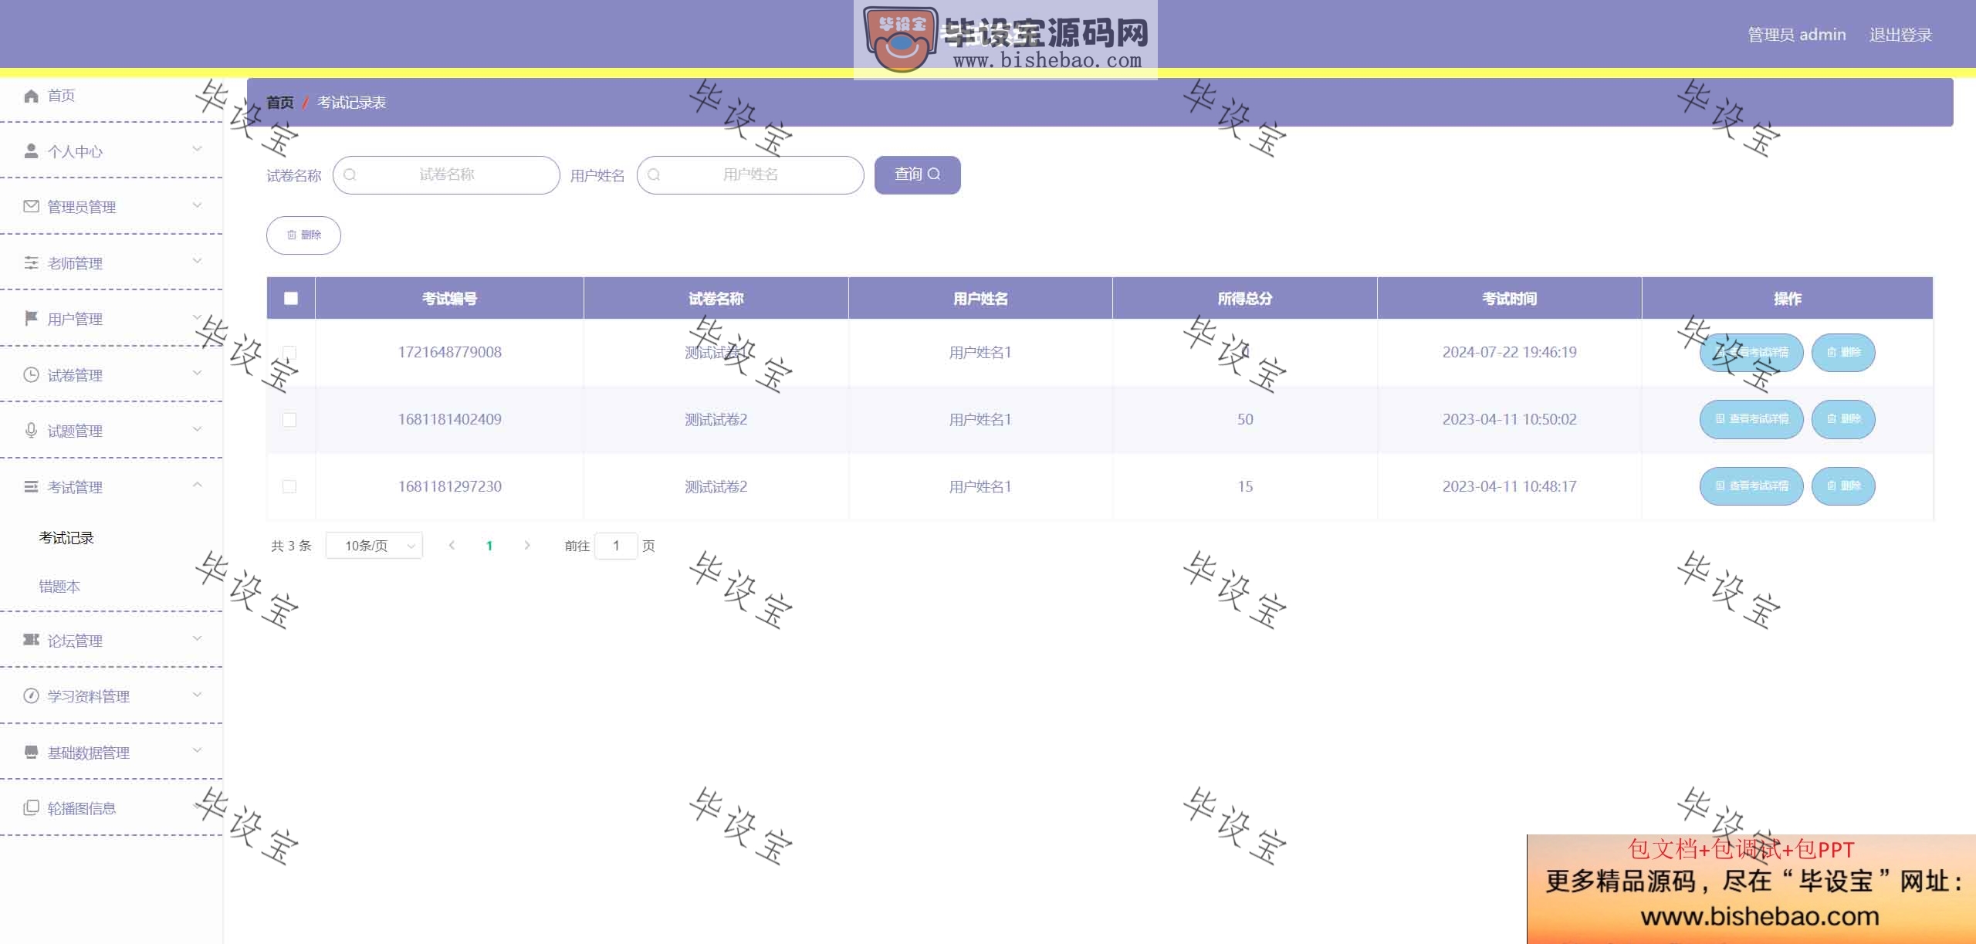1976x944 pixels.
Task: Delete the row of exam 1721648779008
Action: click(1843, 353)
